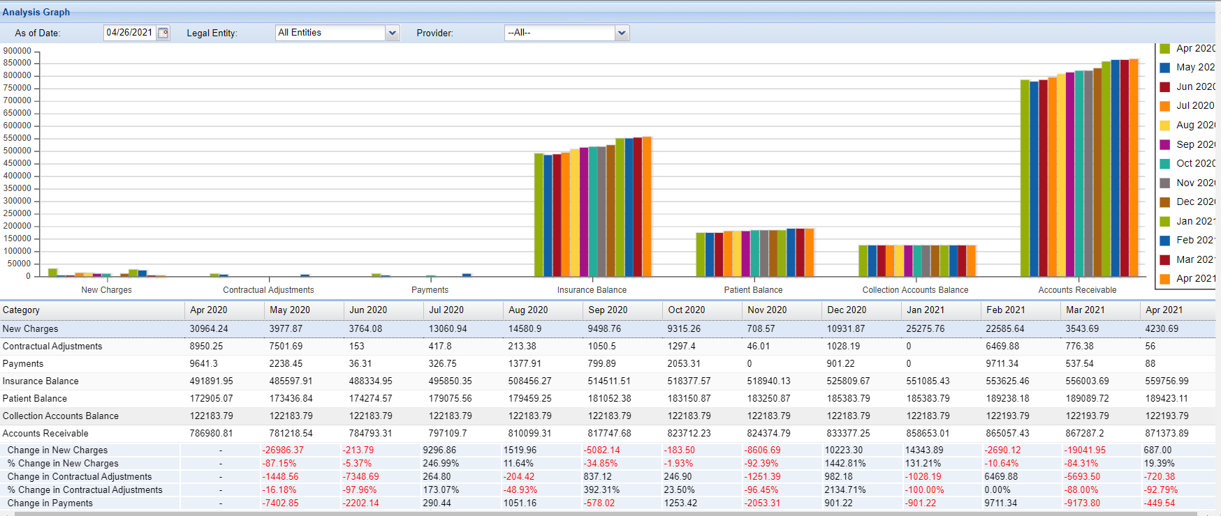Select the Oct 2020 teal legend marker
The width and height of the screenshot is (1221, 516).
click(1164, 164)
